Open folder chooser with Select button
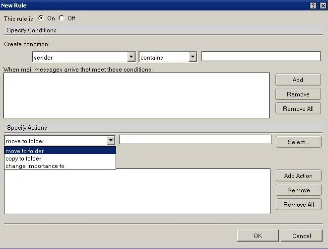This screenshot has width=328, height=249. click(x=298, y=142)
